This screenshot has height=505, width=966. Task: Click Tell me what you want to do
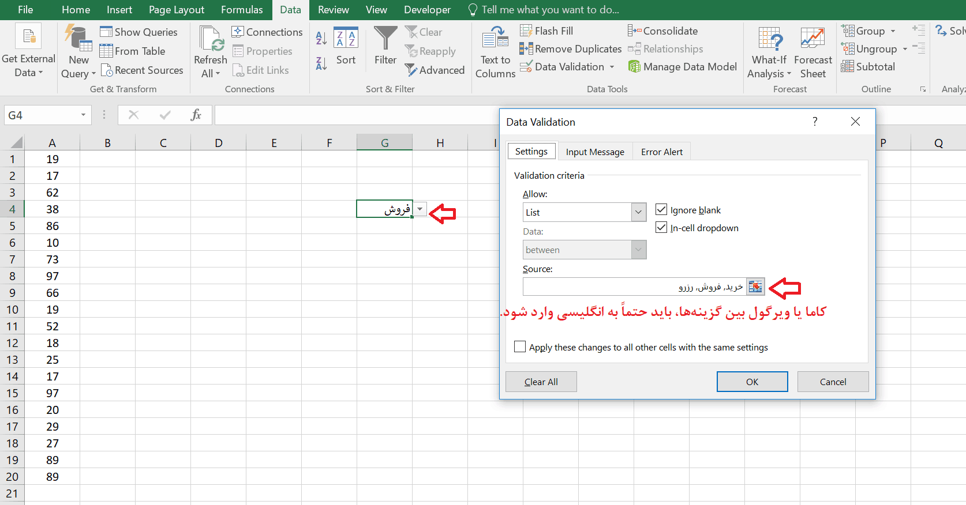[x=544, y=10]
